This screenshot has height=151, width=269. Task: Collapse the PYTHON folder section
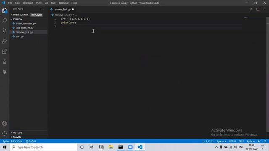click(29, 19)
